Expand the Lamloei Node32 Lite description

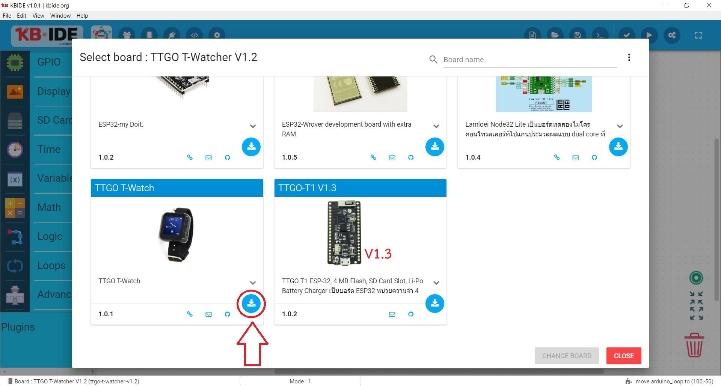pyautogui.click(x=620, y=126)
